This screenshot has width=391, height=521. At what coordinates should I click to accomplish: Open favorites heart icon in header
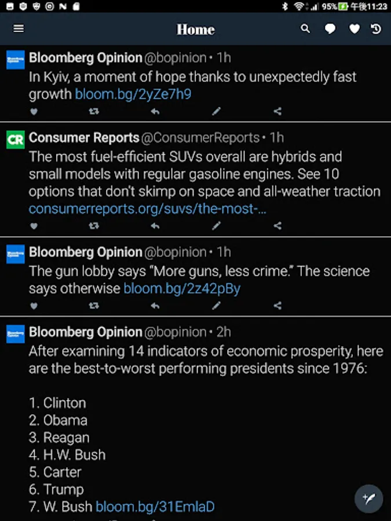click(x=354, y=29)
